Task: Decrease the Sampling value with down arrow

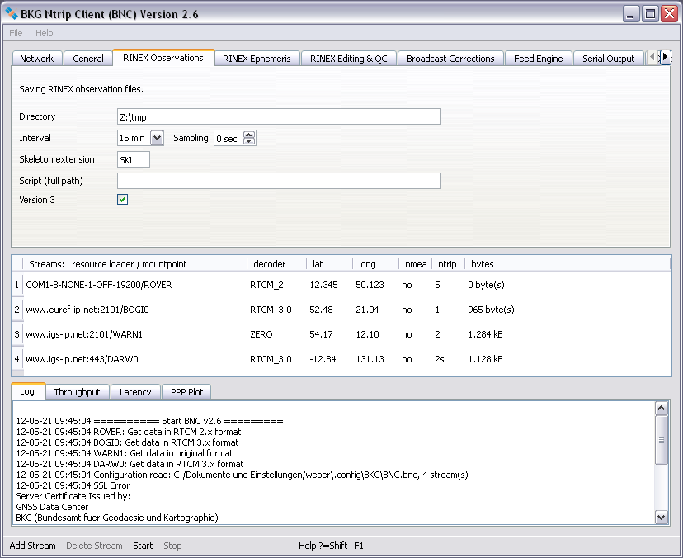Action: 249,142
